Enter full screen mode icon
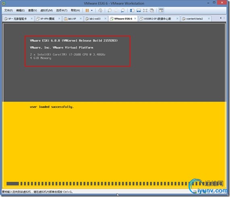 pyautogui.click(x=145, y=10)
